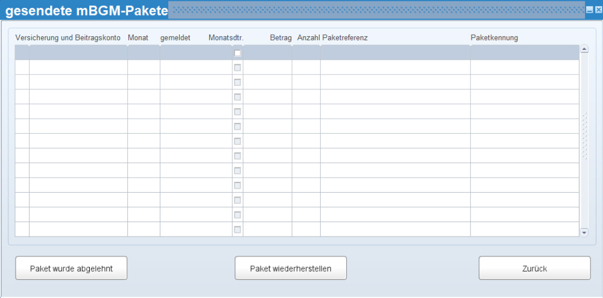
Task: Click the first row gemeldet cell
Action: coord(196,52)
